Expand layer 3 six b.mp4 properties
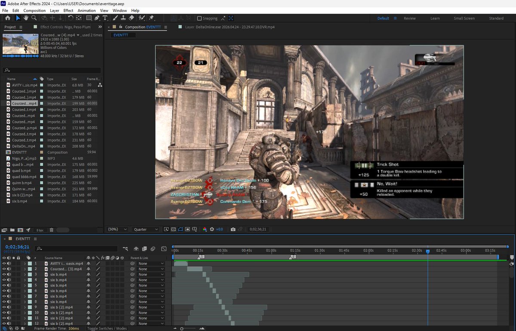This screenshot has height=331, width=516. (x=25, y=274)
